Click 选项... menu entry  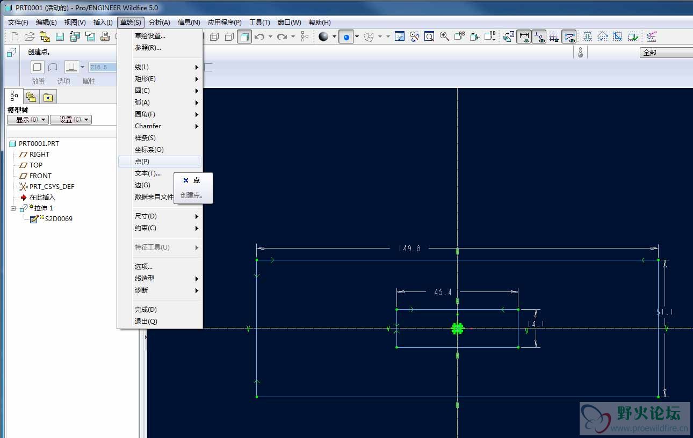tap(160, 267)
